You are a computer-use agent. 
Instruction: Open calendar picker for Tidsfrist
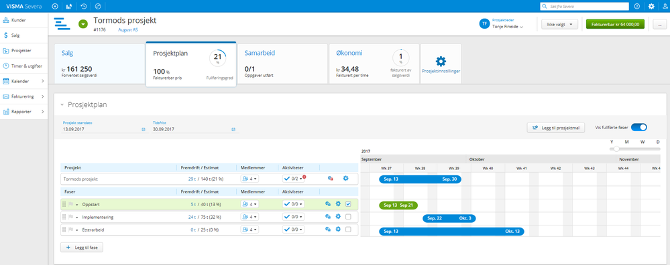(233, 128)
